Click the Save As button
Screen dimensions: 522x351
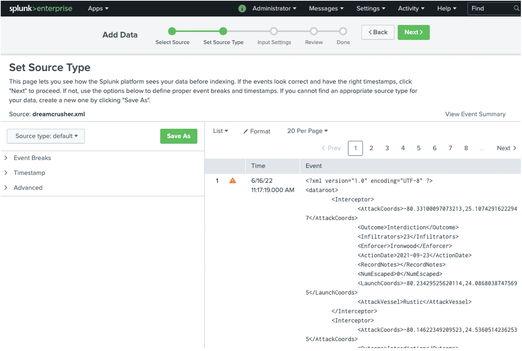pos(178,136)
